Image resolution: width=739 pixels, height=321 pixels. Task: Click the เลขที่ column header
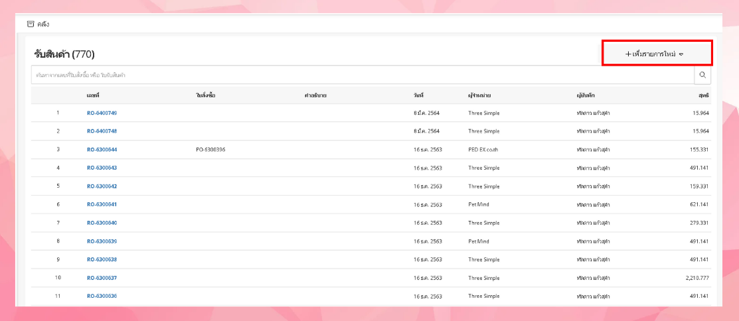[93, 96]
